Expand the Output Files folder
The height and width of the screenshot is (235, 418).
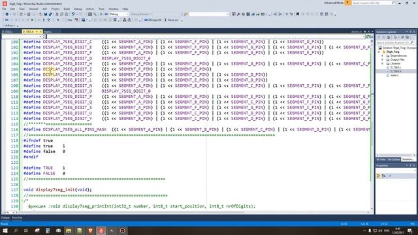pos(383,59)
